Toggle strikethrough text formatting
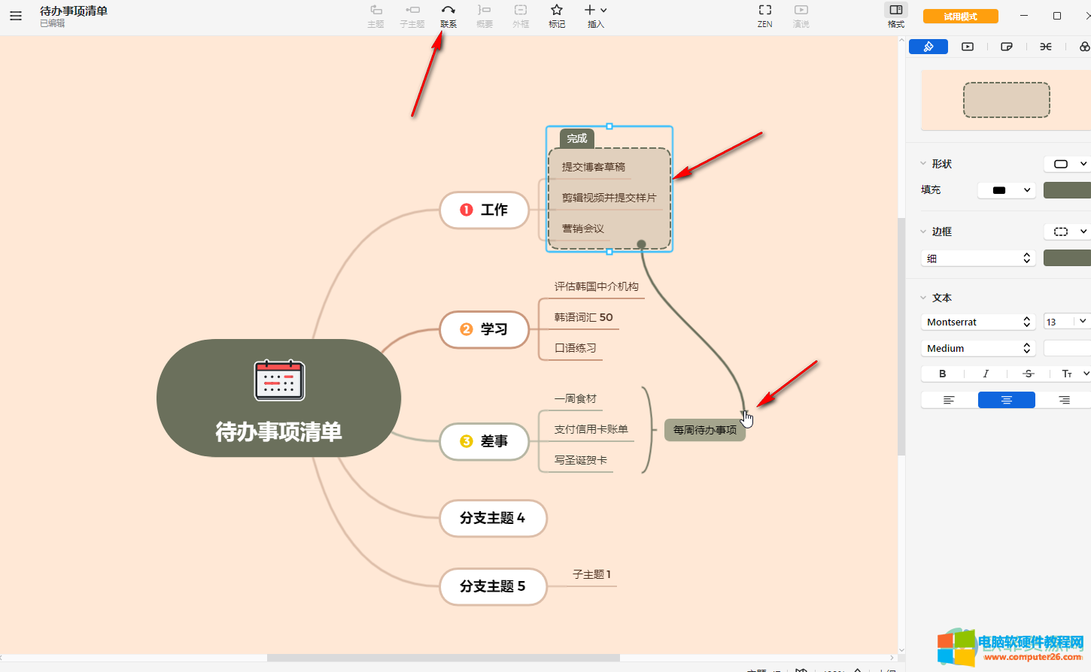 click(x=1029, y=374)
